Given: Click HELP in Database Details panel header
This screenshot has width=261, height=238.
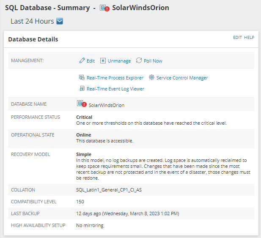Looking at the screenshot, I should [x=249, y=38].
